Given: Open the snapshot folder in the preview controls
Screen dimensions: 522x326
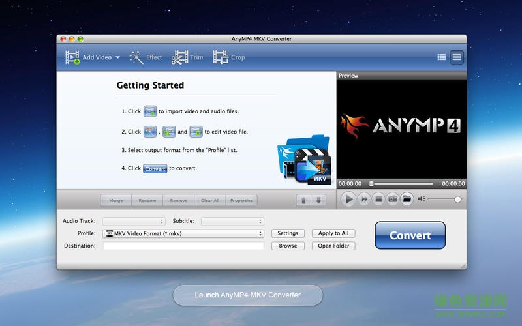Looking at the screenshot, I should 407,200.
